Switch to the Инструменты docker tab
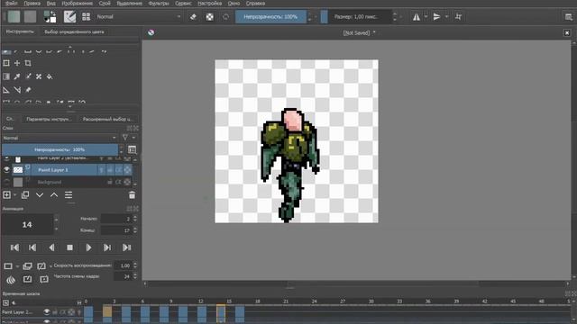The height and width of the screenshot is (324, 577). (x=20, y=31)
